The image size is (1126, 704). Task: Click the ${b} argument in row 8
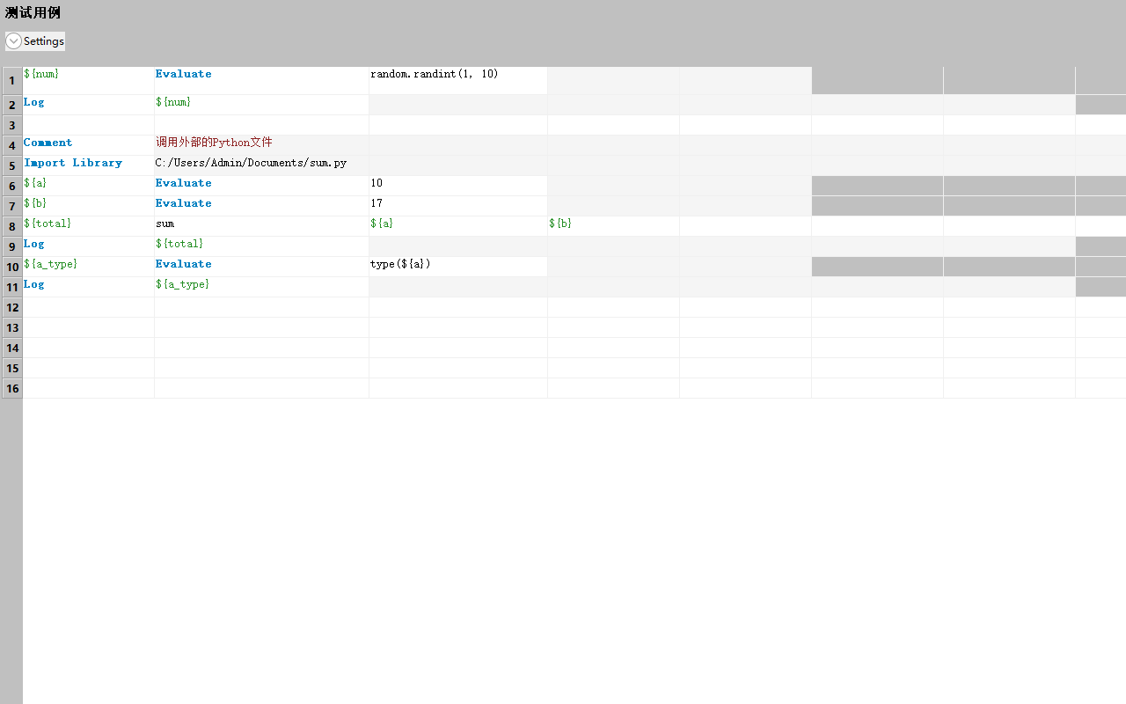(x=613, y=226)
